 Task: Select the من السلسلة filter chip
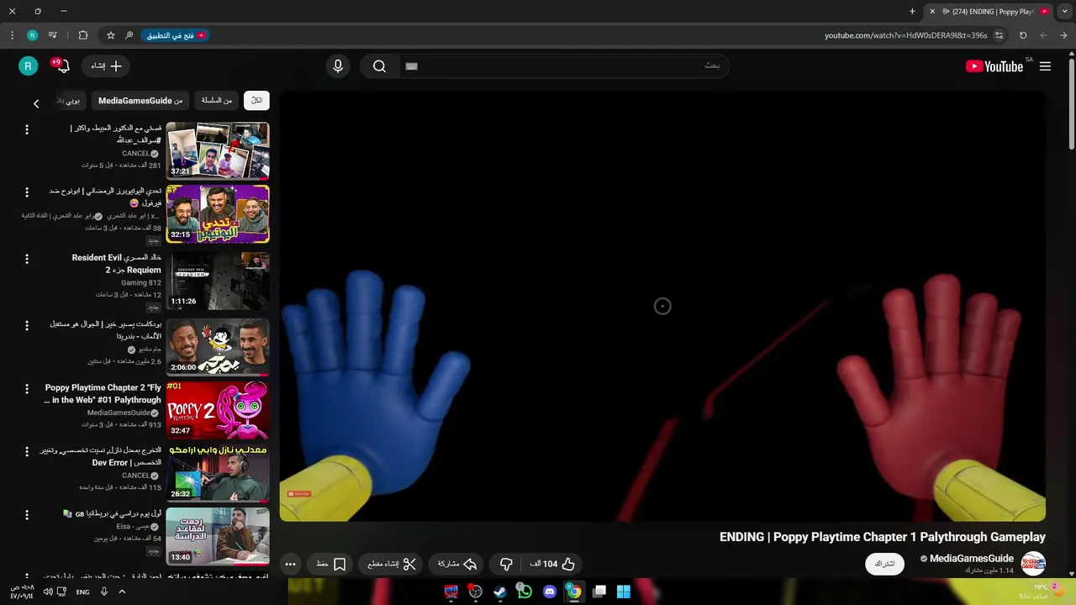(216, 101)
